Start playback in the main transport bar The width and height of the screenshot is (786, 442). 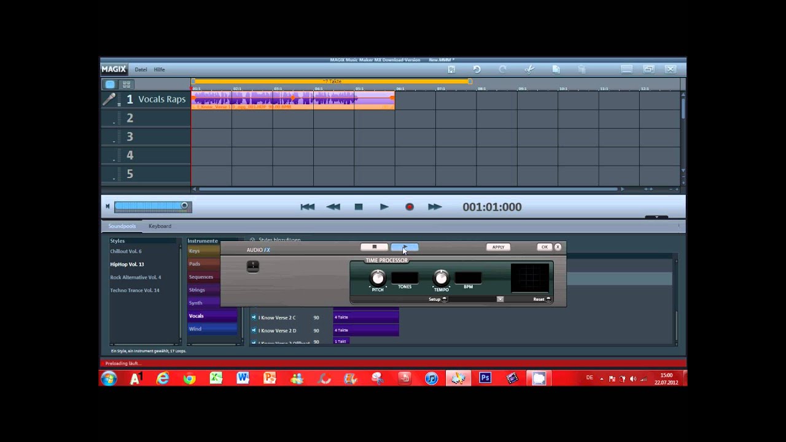pos(384,207)
